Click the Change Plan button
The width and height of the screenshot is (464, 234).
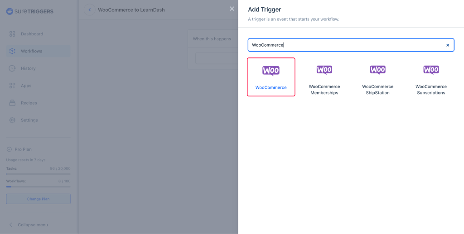38,199
